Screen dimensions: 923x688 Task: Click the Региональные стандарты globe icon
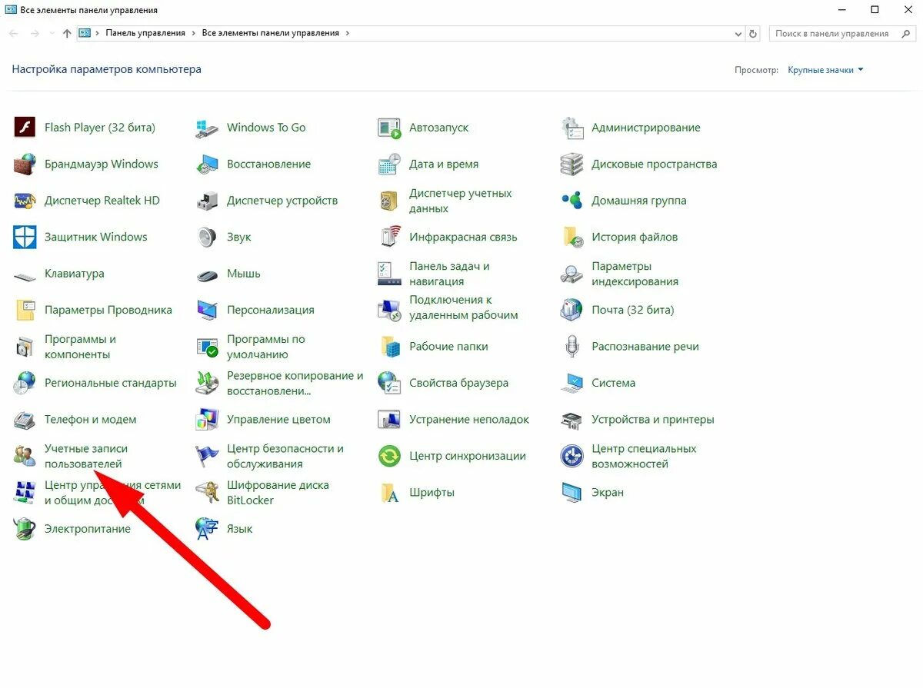click(25, 383)
